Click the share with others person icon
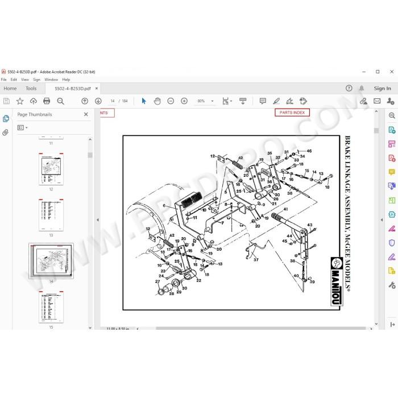Image resolution: width=398 pixels, height=398 pixels. point(391,101)
